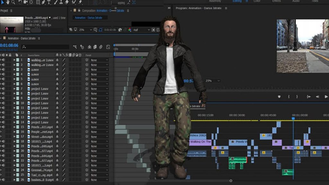
Task: Toggle shy switch on layer 3 a.mov
Action: [x=57, y=70]
